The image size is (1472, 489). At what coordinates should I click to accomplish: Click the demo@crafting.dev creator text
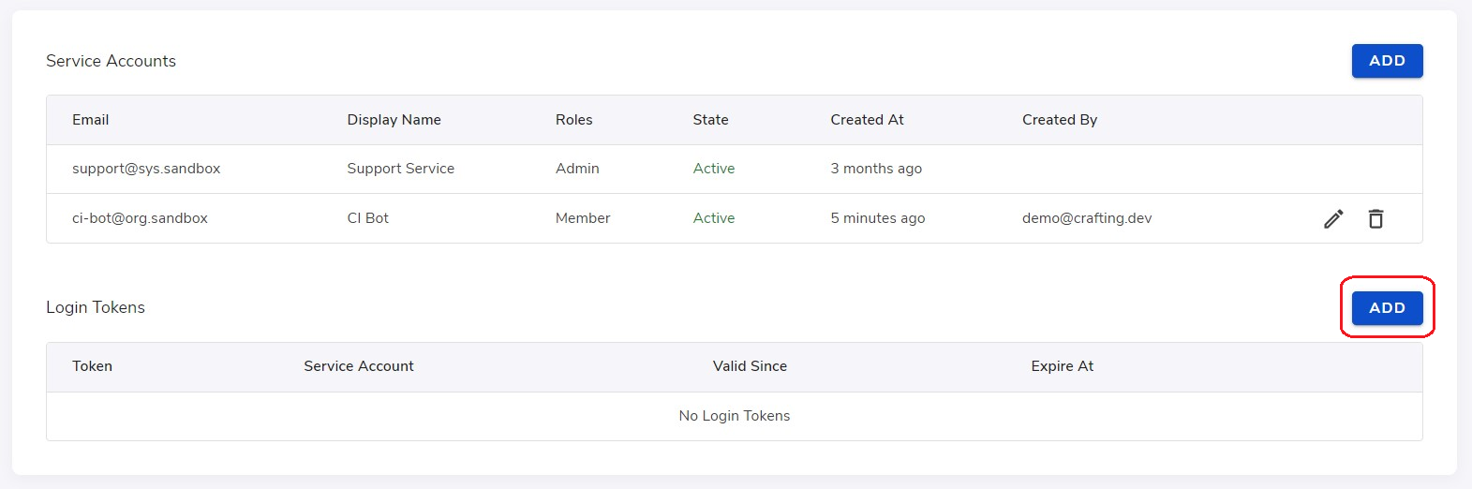click(1087, 218)
